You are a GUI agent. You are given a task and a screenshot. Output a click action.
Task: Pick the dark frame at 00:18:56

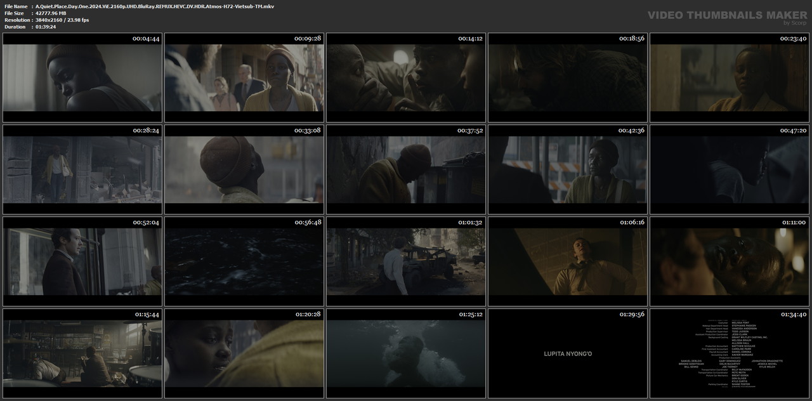(x=568, y=78)
